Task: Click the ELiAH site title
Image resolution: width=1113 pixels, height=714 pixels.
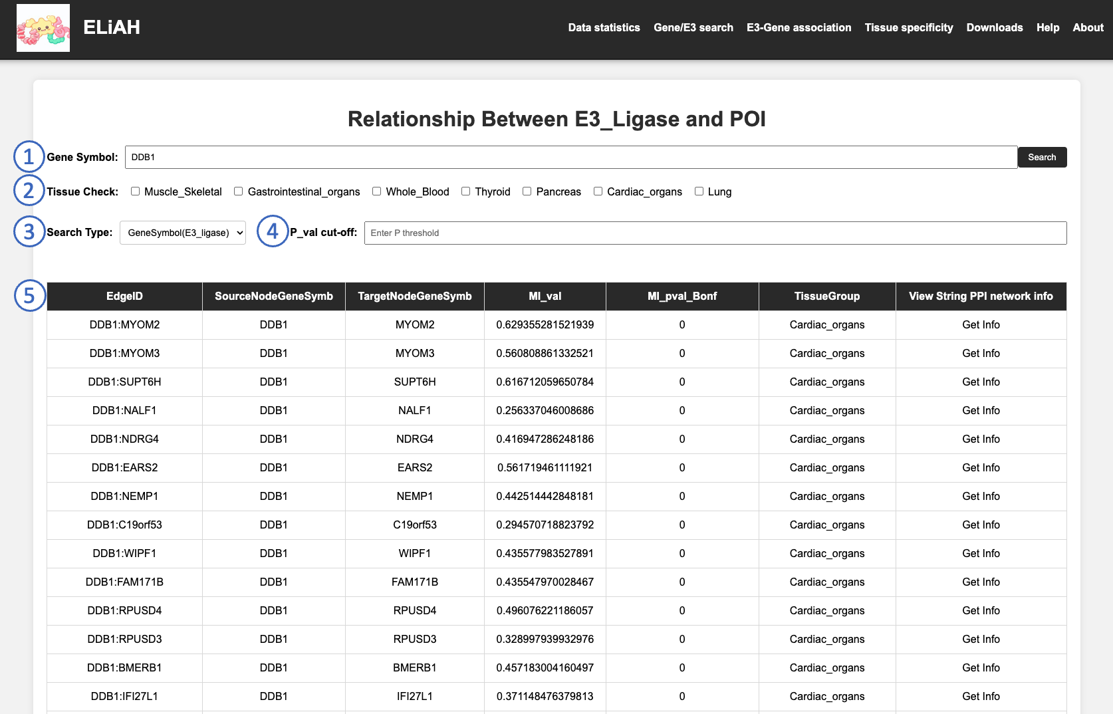Action: [112, 27]
